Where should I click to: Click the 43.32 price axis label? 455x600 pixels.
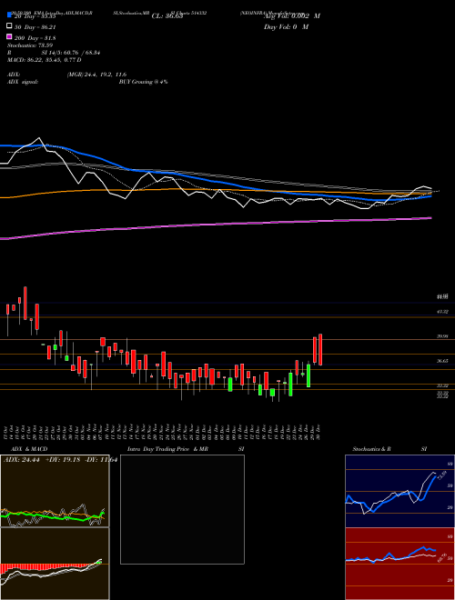[443, 312]
